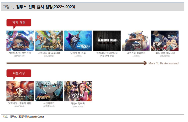Screen dimensions: 188x122
Task: Select the Golf Star thumbnail image
Action: pos(136,40)
